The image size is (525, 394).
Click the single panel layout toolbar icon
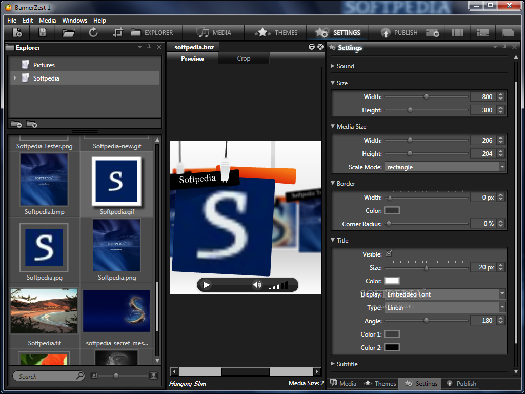click(508, 32)
